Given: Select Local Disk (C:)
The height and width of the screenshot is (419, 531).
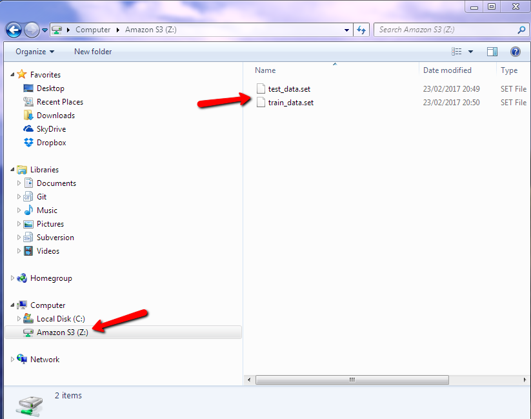Looking at the screenshot, I should pyautogui.click(x=61, y=319).
